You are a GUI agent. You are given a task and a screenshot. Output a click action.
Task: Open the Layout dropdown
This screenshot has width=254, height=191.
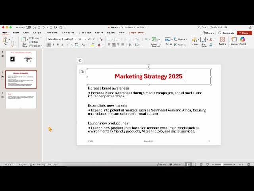point(36,38)
